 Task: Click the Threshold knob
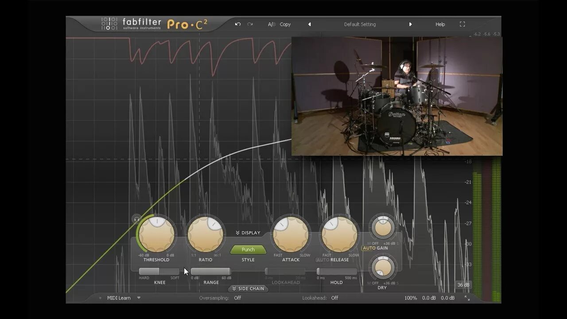[156, 234]
